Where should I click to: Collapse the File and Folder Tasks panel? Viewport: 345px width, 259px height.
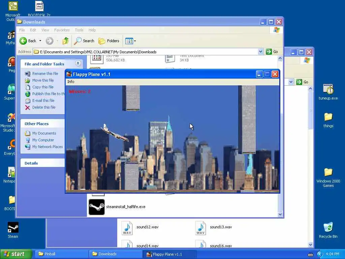tap(78, 63)
